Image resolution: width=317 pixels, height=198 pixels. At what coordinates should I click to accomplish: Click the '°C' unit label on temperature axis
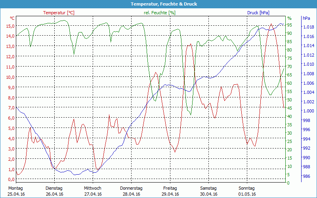pyautogui.click(x=12, y=18)
